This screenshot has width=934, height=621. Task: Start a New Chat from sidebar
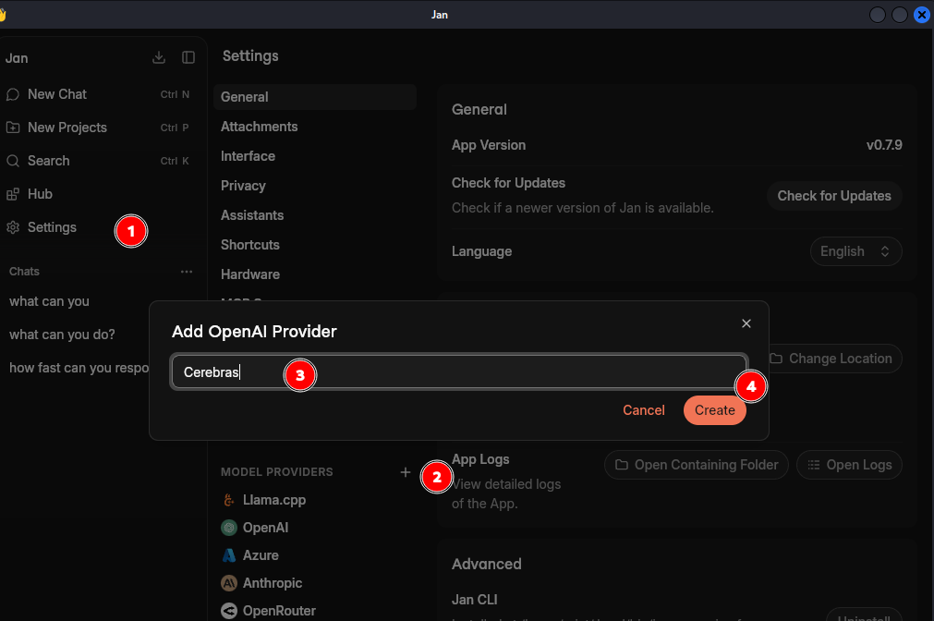(x=98, y=94)
